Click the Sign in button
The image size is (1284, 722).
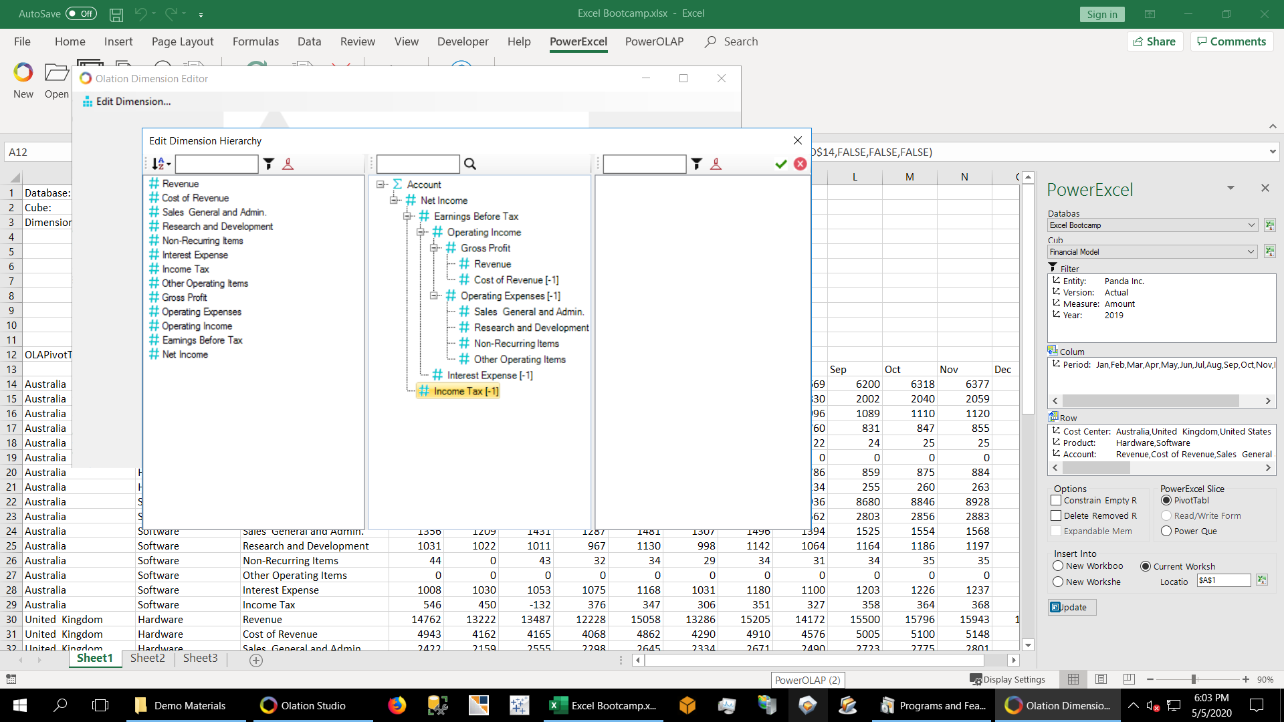point(1102,14)
